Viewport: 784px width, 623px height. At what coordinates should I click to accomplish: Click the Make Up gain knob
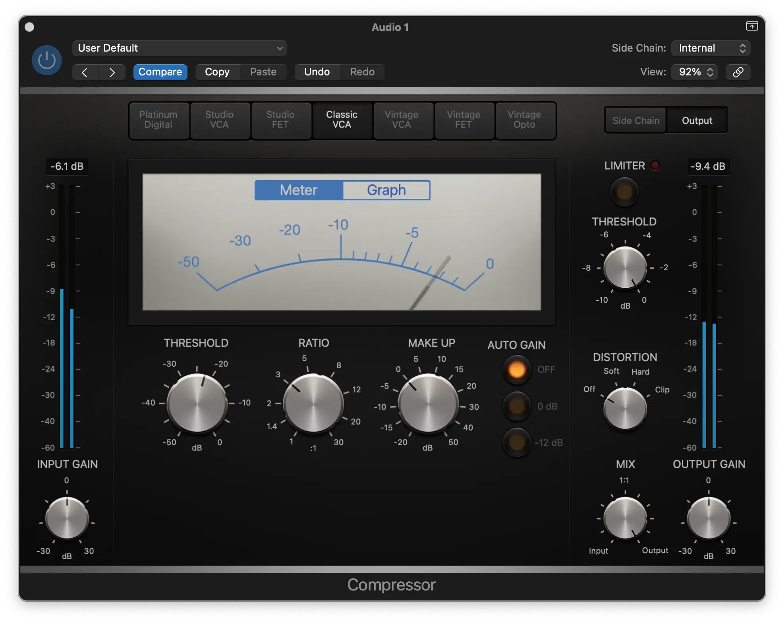click(428, 403)
